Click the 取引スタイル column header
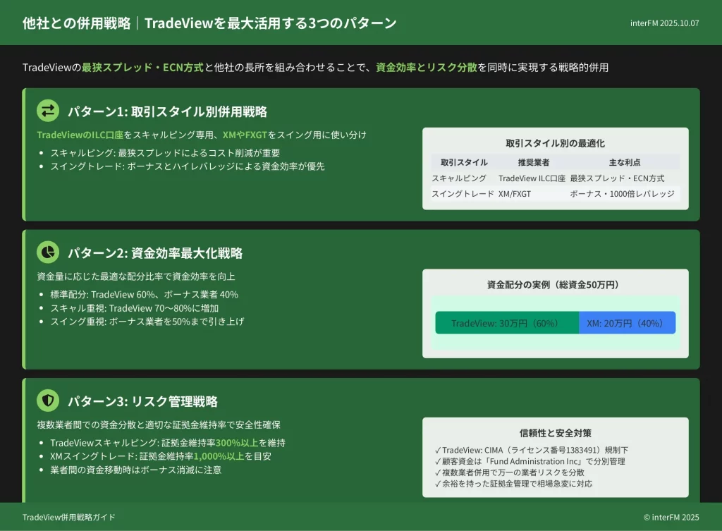722x531 pixels. pyautogui.click(x=463, y=162)
